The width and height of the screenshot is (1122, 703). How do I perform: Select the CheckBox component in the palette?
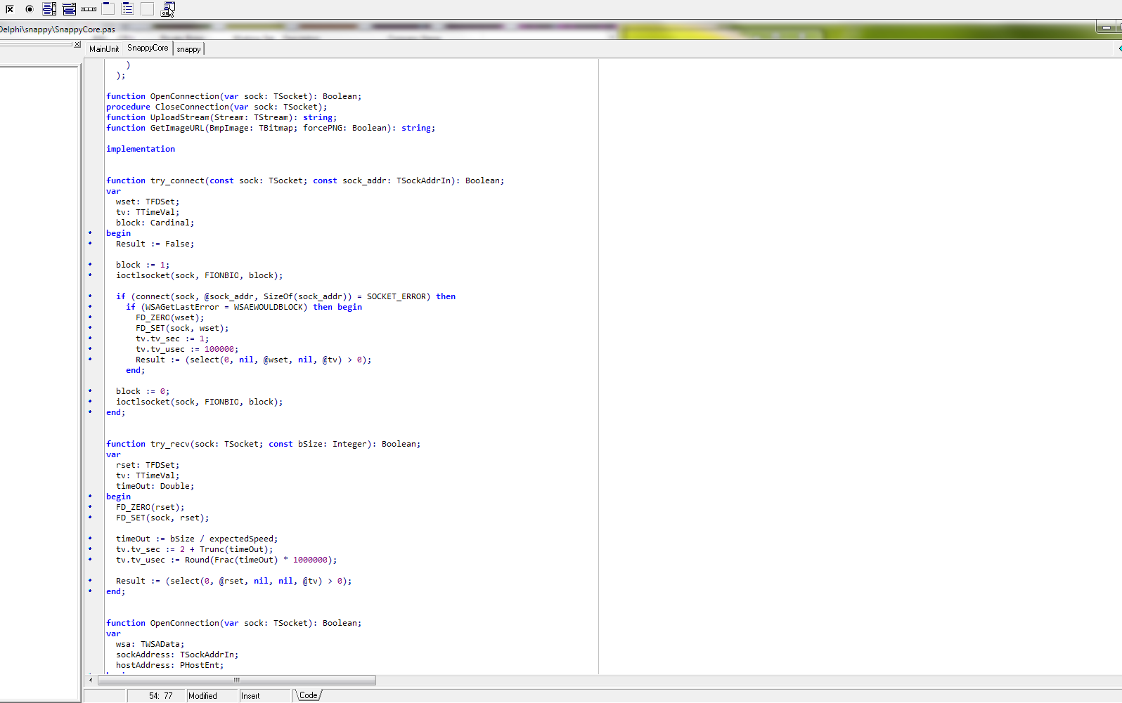click(10, 9)
